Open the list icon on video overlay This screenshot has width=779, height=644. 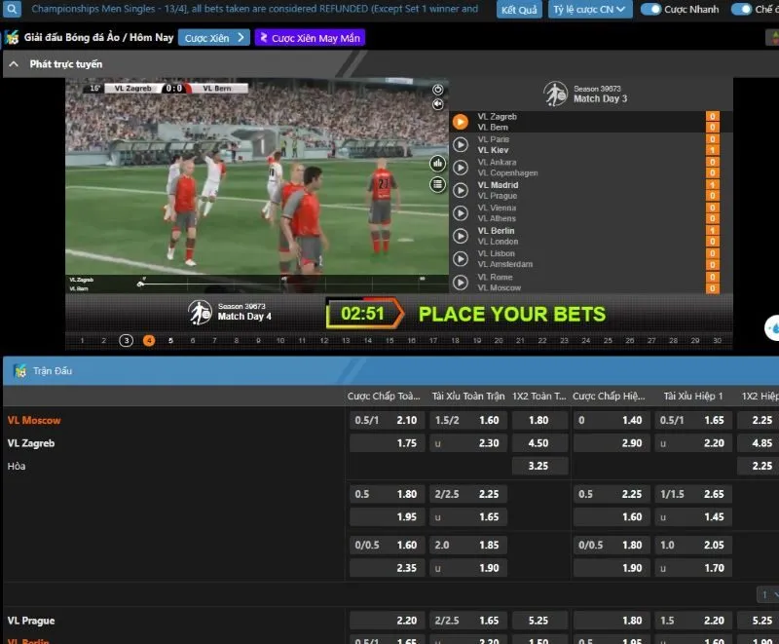pos(437,185)
